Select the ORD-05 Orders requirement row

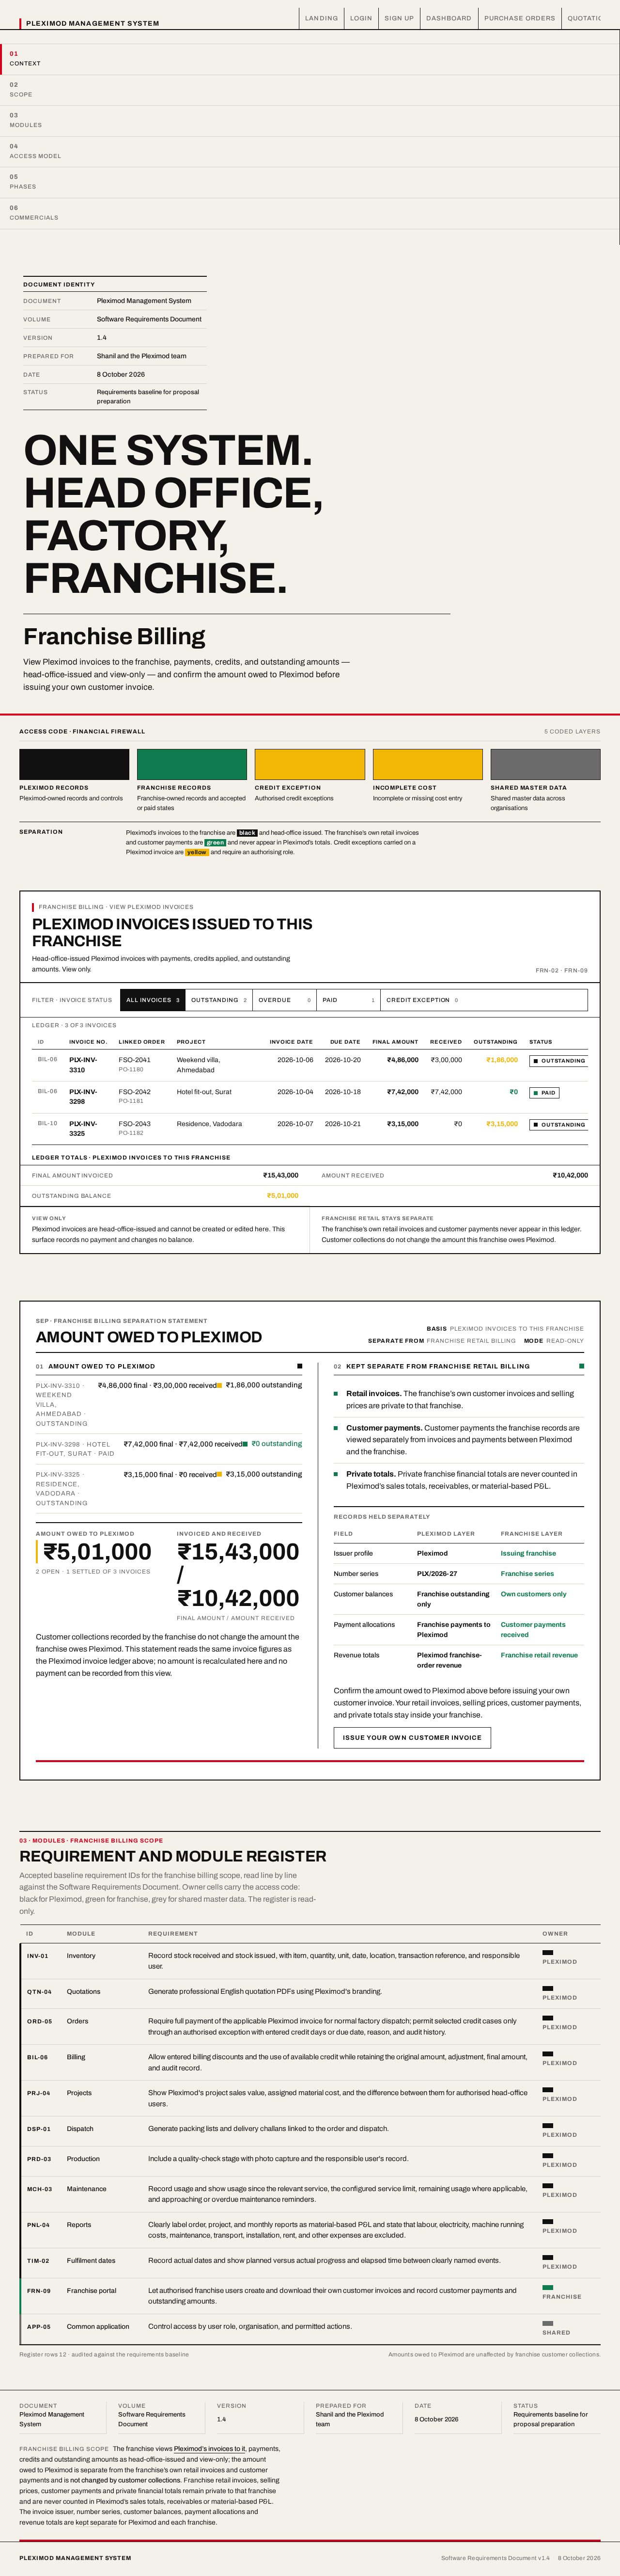(x=310, y=2026)
